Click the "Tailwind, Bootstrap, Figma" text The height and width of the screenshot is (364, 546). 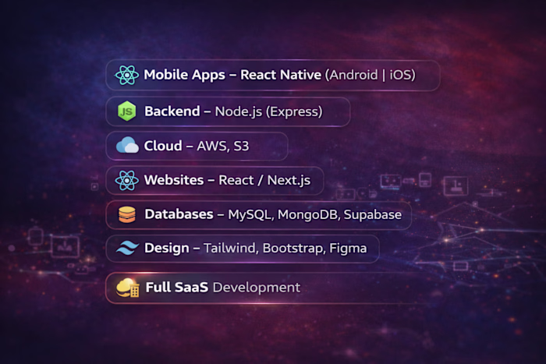coord(285,249)
